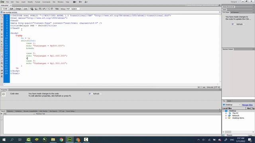
Task: Select the Validation tab
Action: (x=18, y=111)
